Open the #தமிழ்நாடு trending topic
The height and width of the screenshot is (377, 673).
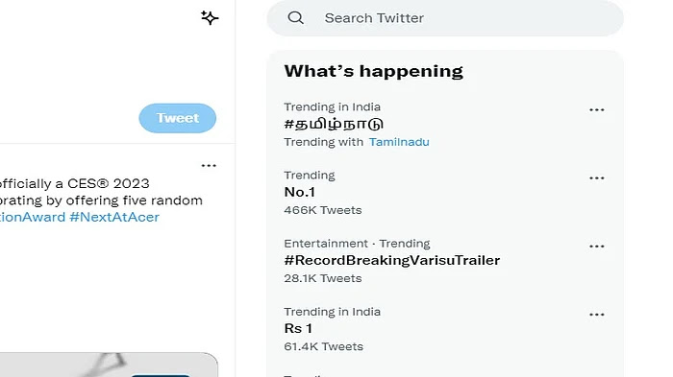coord(334,124)
